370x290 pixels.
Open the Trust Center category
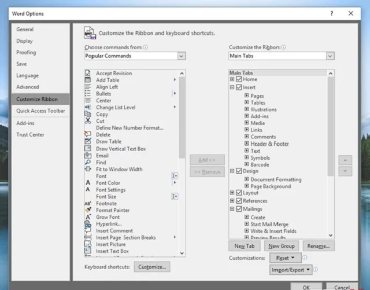(40, 135)
